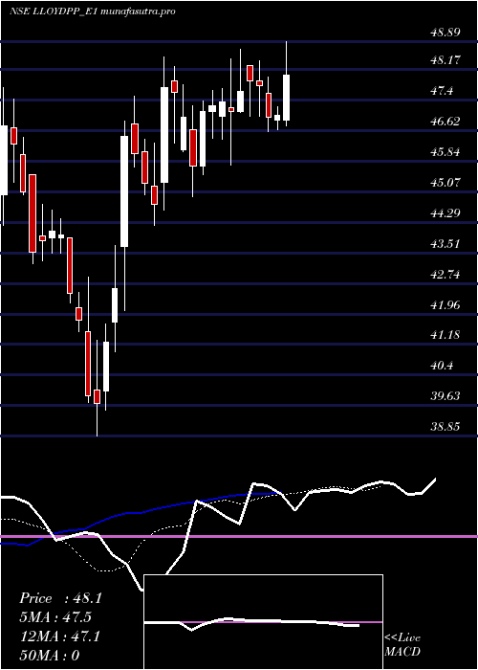Image resolution: width=478 pixels, height=670 pixels.
Task: Click the 12MA : 47.1 readout
Action: tap(60, 636)
